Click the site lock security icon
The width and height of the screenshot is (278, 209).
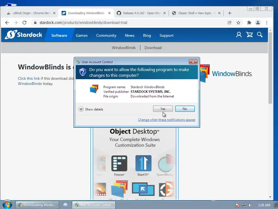coord(35,23)
